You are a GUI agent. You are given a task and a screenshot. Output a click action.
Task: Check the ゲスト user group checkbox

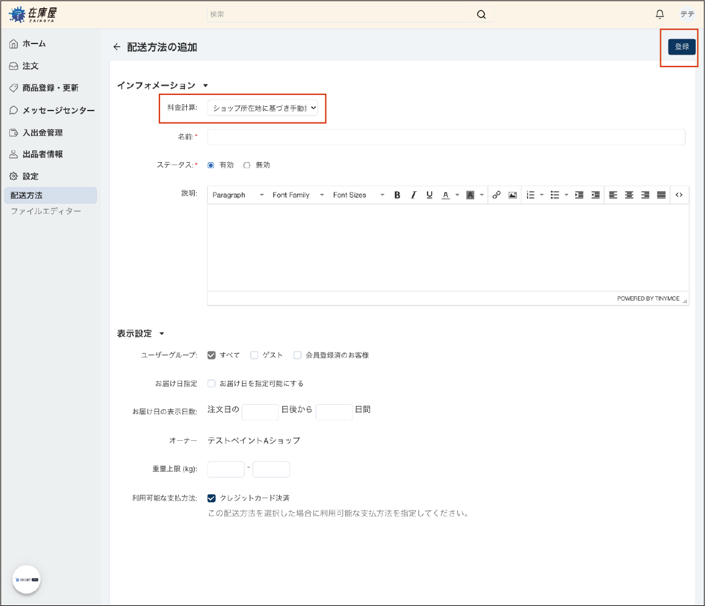254,355
